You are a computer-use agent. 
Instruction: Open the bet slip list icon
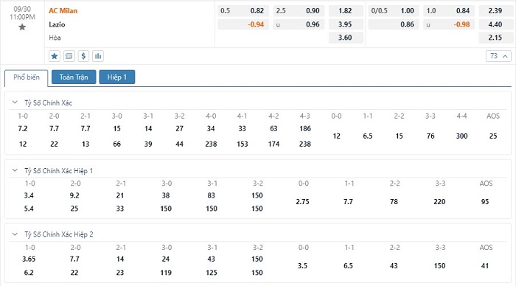(x=69, y=56)
